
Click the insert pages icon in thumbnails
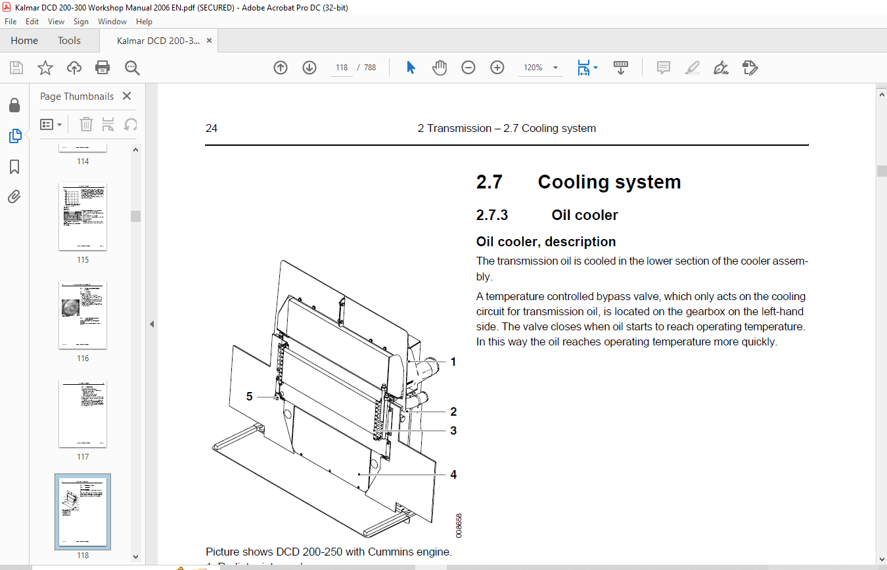click(108, 124)
